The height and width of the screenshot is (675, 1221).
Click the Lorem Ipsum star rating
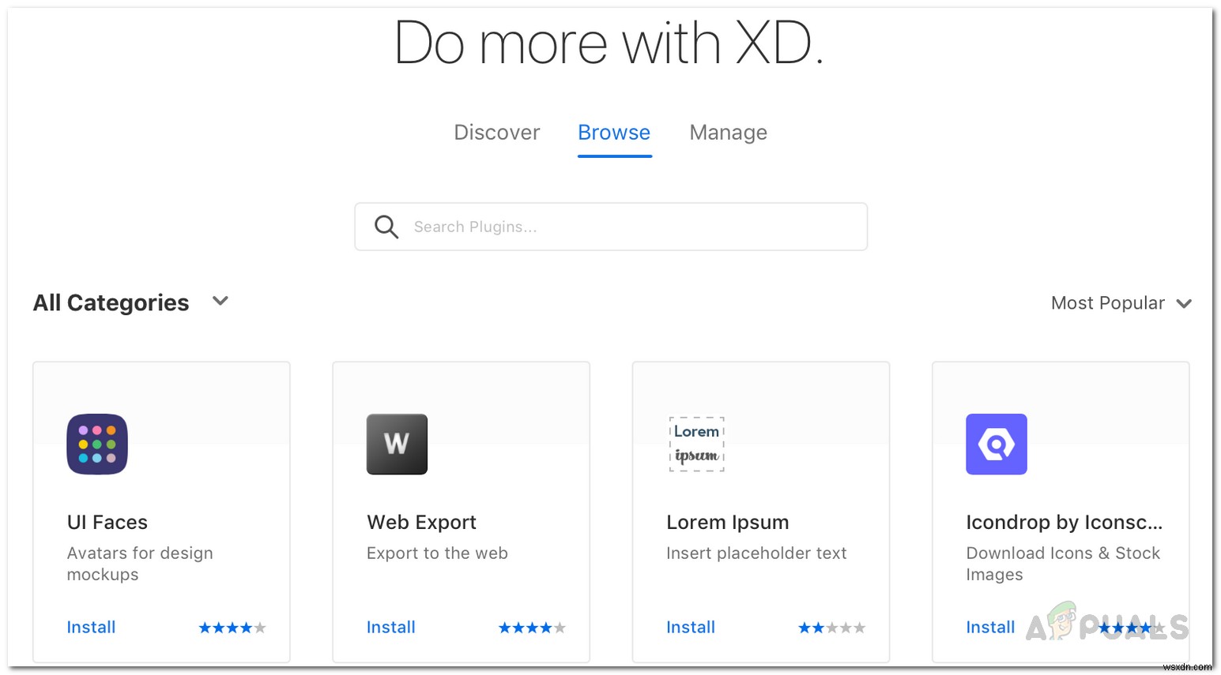pyautogui.click(x=831, y=628)
